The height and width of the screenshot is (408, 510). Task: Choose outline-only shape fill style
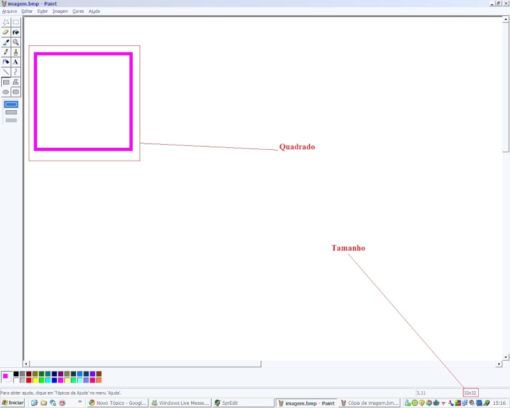(11, 105)
